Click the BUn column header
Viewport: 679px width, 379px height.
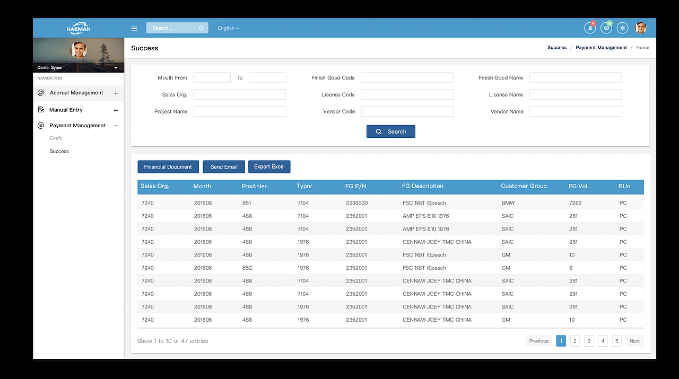pyautogui.click(x=624, y=186)
